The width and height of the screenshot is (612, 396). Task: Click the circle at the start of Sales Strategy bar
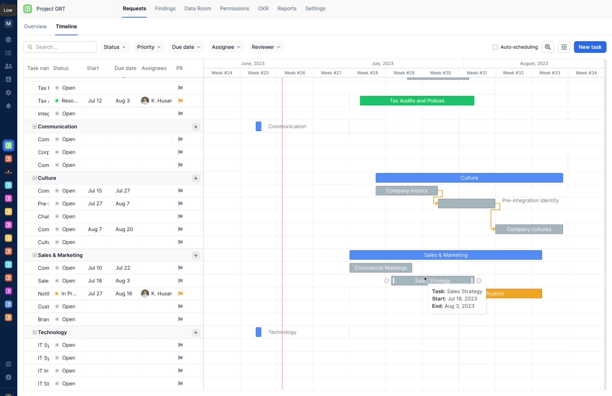[x=387, y=280]
